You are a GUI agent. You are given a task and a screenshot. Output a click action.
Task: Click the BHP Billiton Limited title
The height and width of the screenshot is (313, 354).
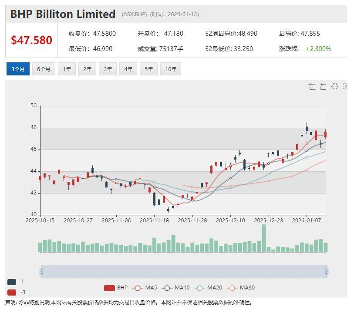click(x=63, y=14)
